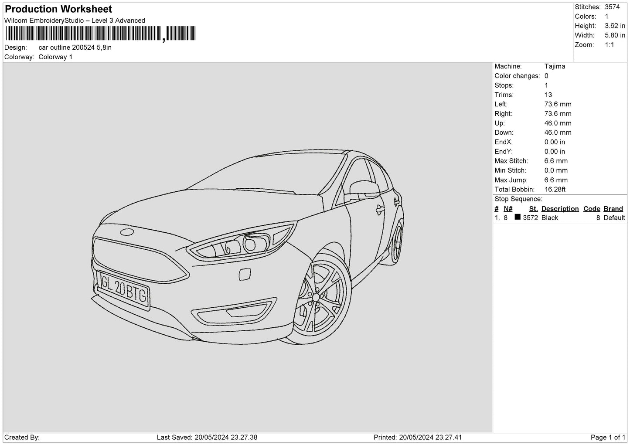Screen dimensions: 630x445
Task: Click the Stop Sequence heading
Action: pyautogui.click(x=518, y=199)
